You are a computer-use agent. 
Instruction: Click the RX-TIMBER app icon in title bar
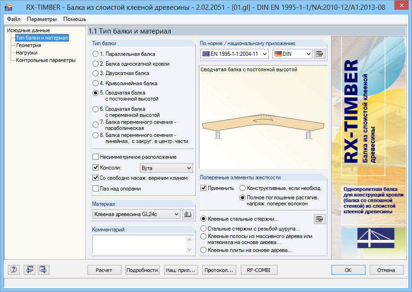pos(8,7)
